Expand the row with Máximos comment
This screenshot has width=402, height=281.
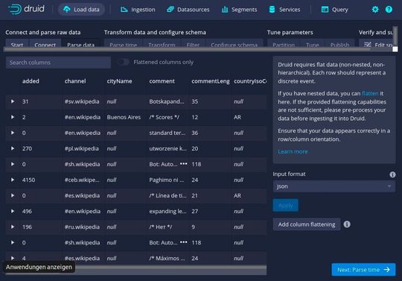coord(13,258)
